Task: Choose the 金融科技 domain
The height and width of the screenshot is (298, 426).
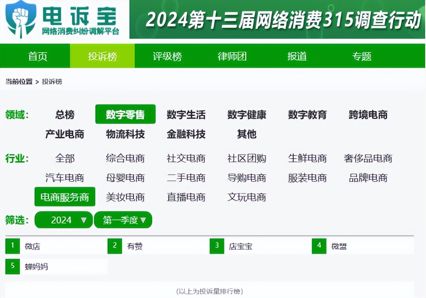Action: 186,134
